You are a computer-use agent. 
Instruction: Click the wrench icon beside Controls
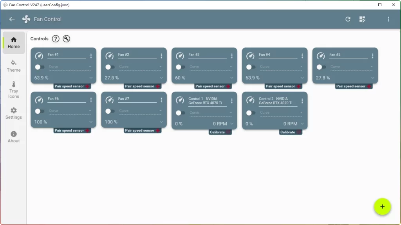[66, 39]
